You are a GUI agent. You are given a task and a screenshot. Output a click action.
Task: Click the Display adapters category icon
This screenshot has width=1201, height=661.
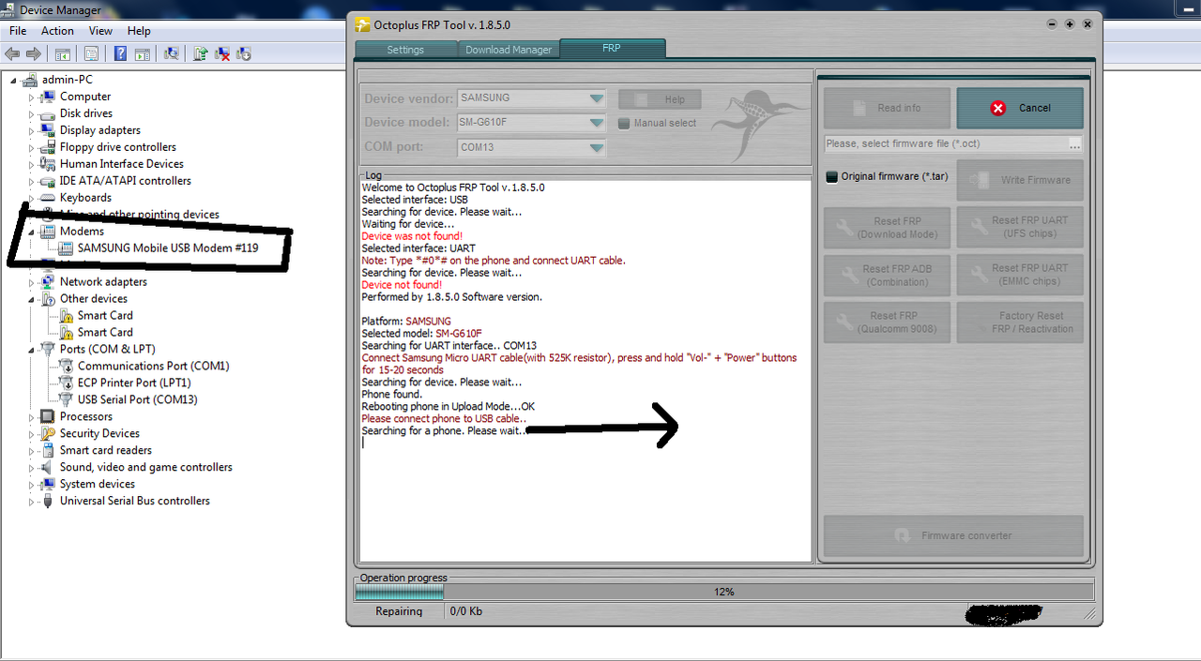(x=48, y=130)
